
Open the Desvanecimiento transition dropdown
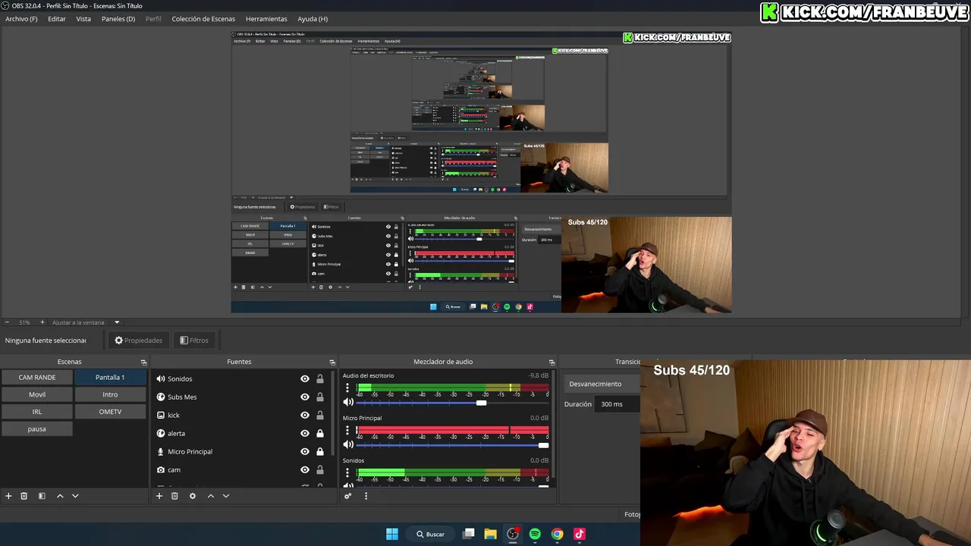coord(604,384)
